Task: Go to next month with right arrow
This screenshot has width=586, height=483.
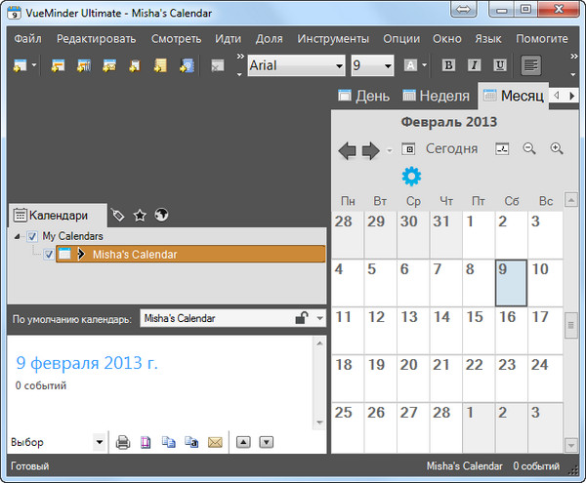Action: (x=370, y=150)
